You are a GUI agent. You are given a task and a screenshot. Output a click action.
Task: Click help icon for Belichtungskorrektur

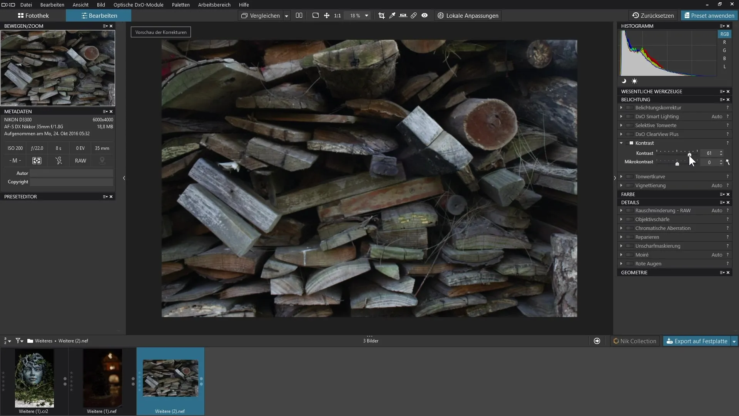(727, 108)
